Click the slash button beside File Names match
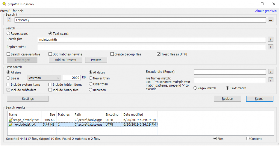 [270, 80]
